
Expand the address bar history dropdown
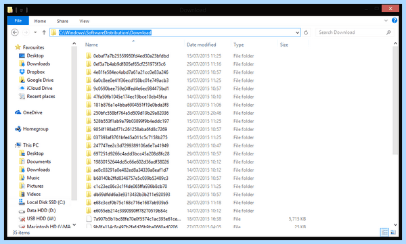297,32
